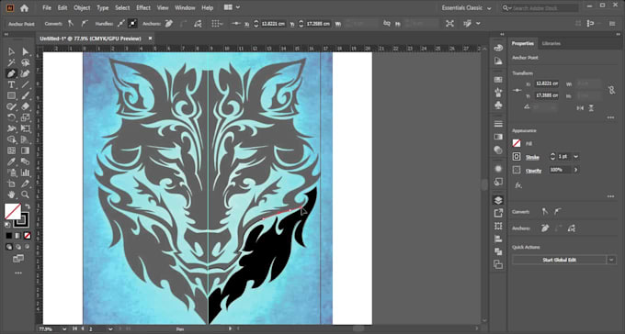Screen dimensions: 625x334
Task: Choose the Shaper tool
Action: [x=11, y=106]
